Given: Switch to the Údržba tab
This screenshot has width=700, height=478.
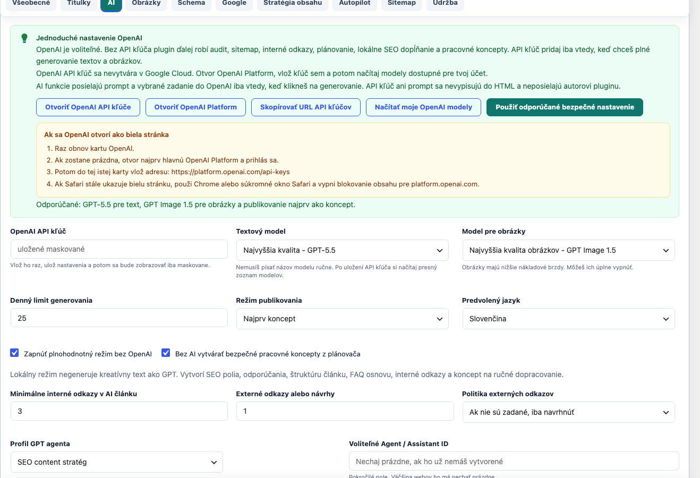Looking at the screenshot, I should [445, 3].
